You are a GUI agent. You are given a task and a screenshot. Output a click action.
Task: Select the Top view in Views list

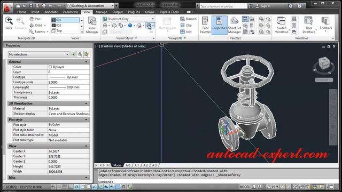(x=65, y=31)
